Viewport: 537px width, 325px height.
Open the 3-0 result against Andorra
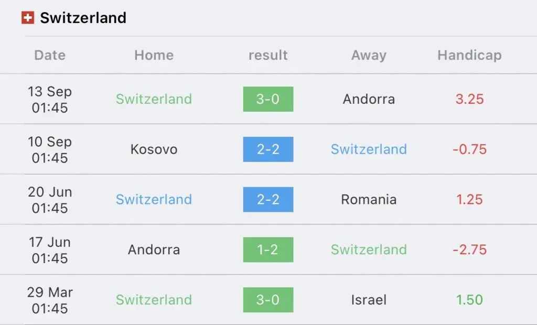(268, 99)
